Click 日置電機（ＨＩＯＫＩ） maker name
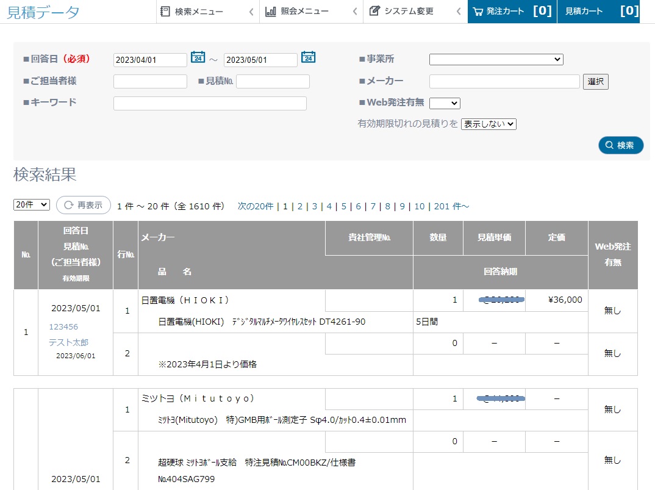 point(185,300)
